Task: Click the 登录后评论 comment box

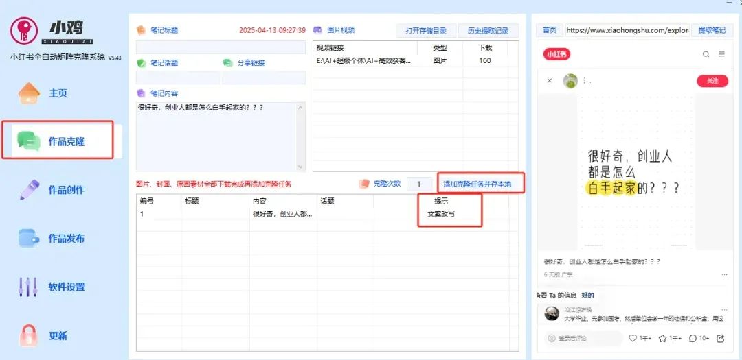Action: (x=583, y=338)
